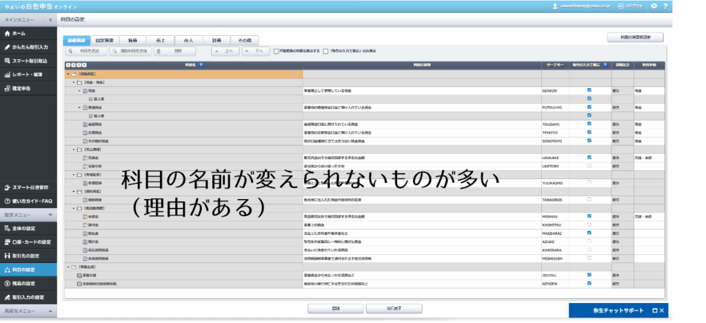Open ホーム from the main menu
Image resolution: width=706 pixels, height=323 pixels.
point(19,33)
